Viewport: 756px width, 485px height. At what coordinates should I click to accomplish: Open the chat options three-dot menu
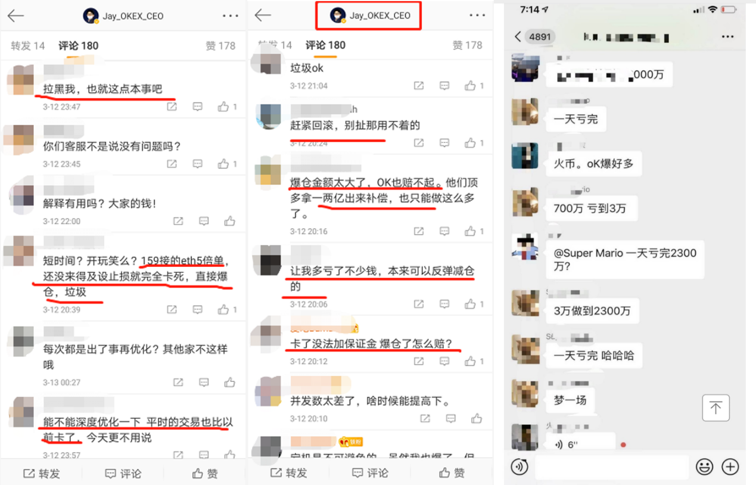click(x=727, y=37)
